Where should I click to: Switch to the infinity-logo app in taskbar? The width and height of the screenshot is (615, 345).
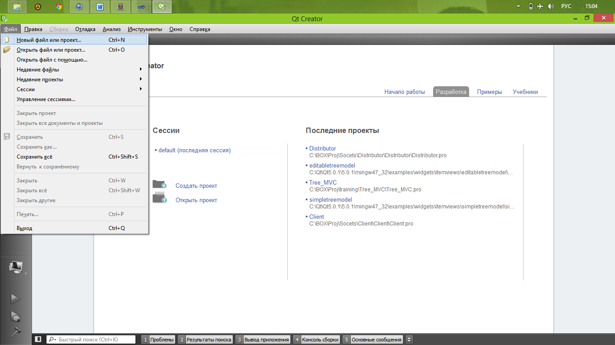pos(141,7)
